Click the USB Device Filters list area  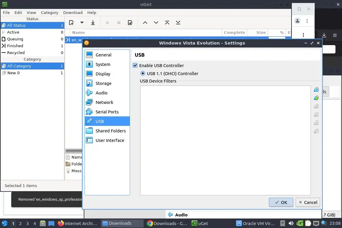point(225,140)
